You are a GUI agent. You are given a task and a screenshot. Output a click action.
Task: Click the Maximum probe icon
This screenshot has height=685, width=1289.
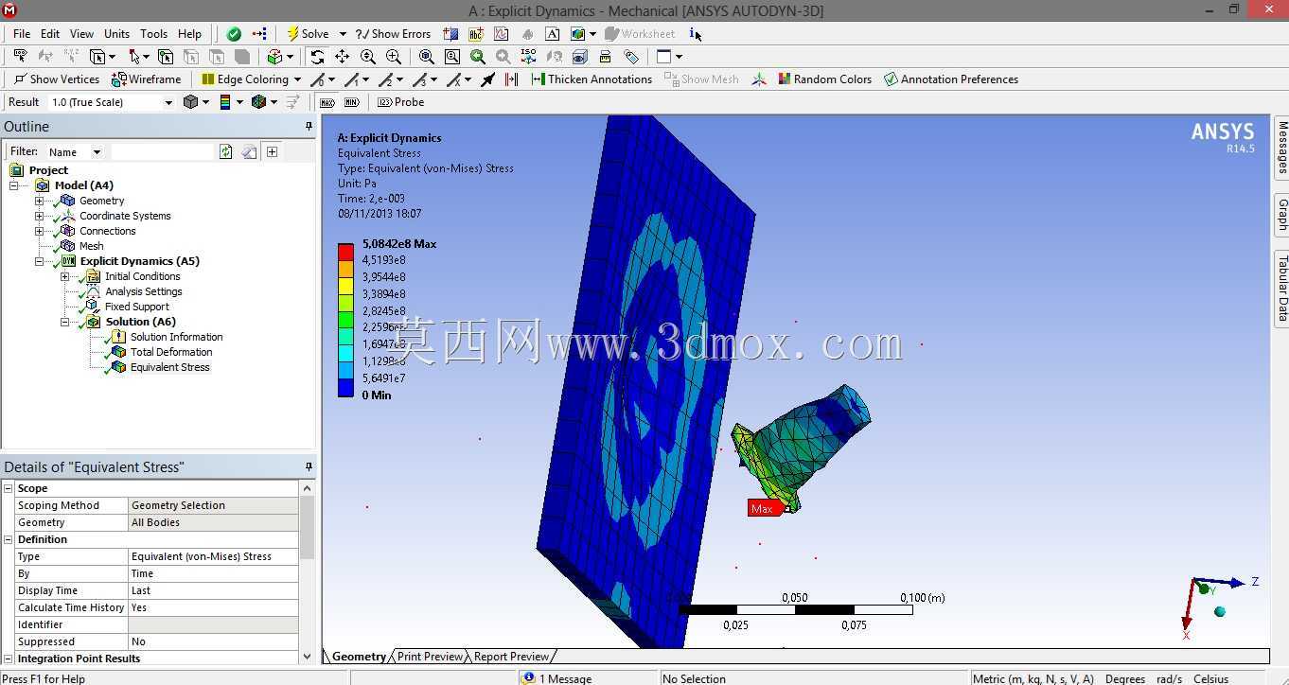[327, 102]
